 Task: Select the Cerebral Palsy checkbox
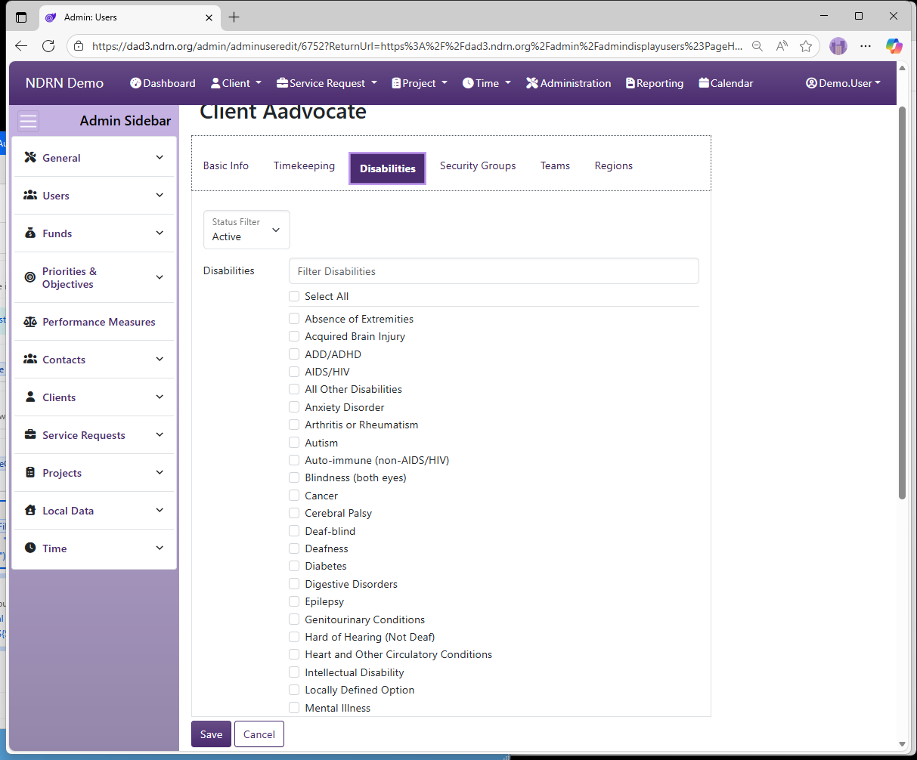tap(294, 513)
